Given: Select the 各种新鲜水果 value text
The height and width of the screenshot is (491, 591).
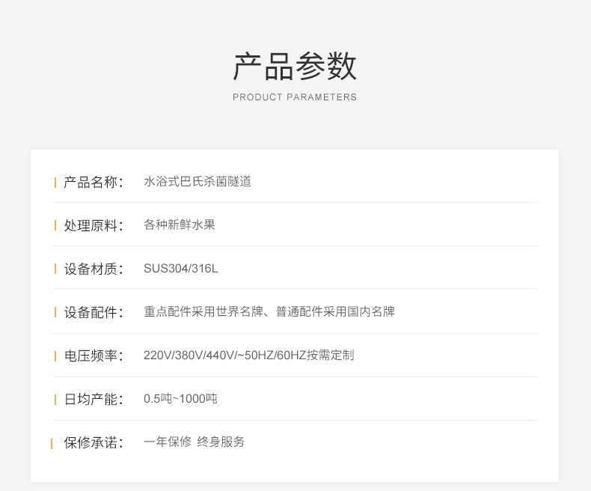Looking at the screenshot, I should coord(180,225).
